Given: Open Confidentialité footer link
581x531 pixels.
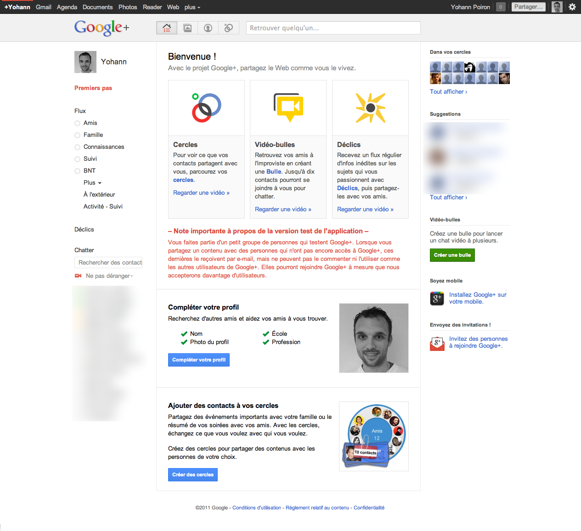Looking at the screenshot, I should point(369,508).
